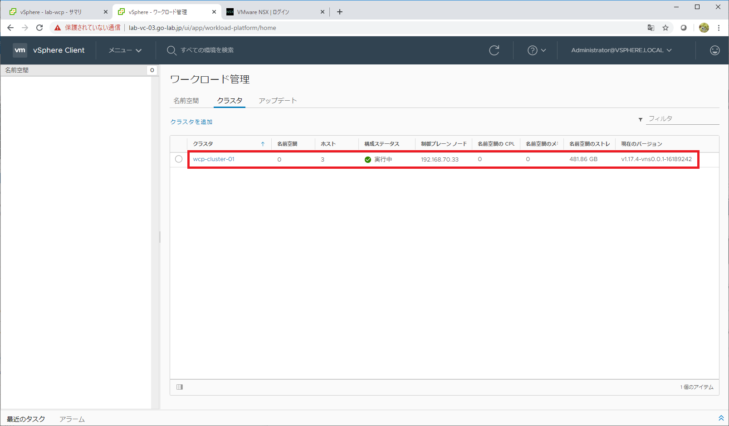The width and height of the screenshot is (729, 426).
Task: Click the column chooser icon below the table
Action: pos(180,387)
